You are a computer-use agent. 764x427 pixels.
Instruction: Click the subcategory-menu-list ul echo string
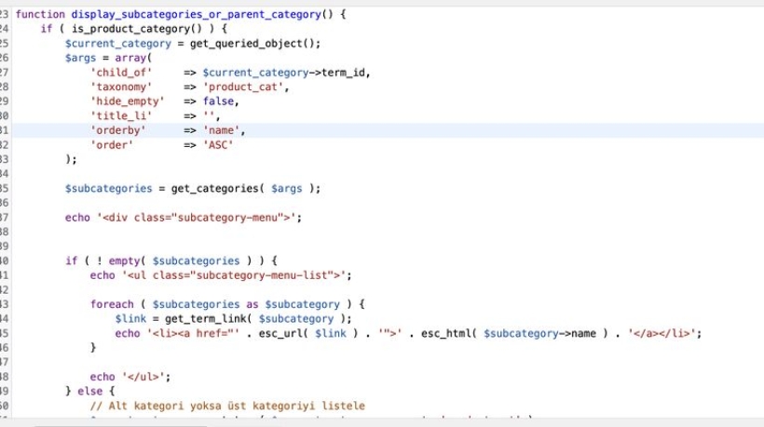(233, 275)
